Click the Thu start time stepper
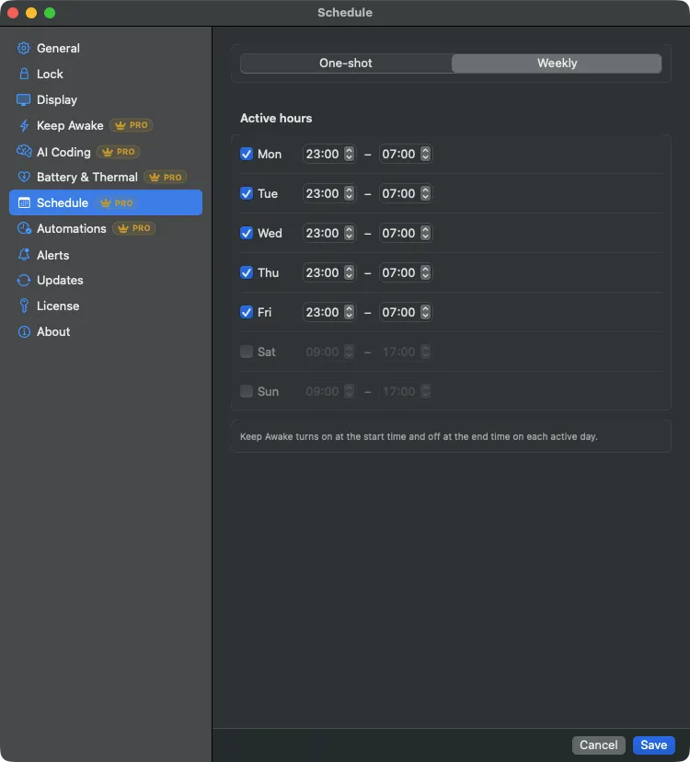 (x=349, y=272)
